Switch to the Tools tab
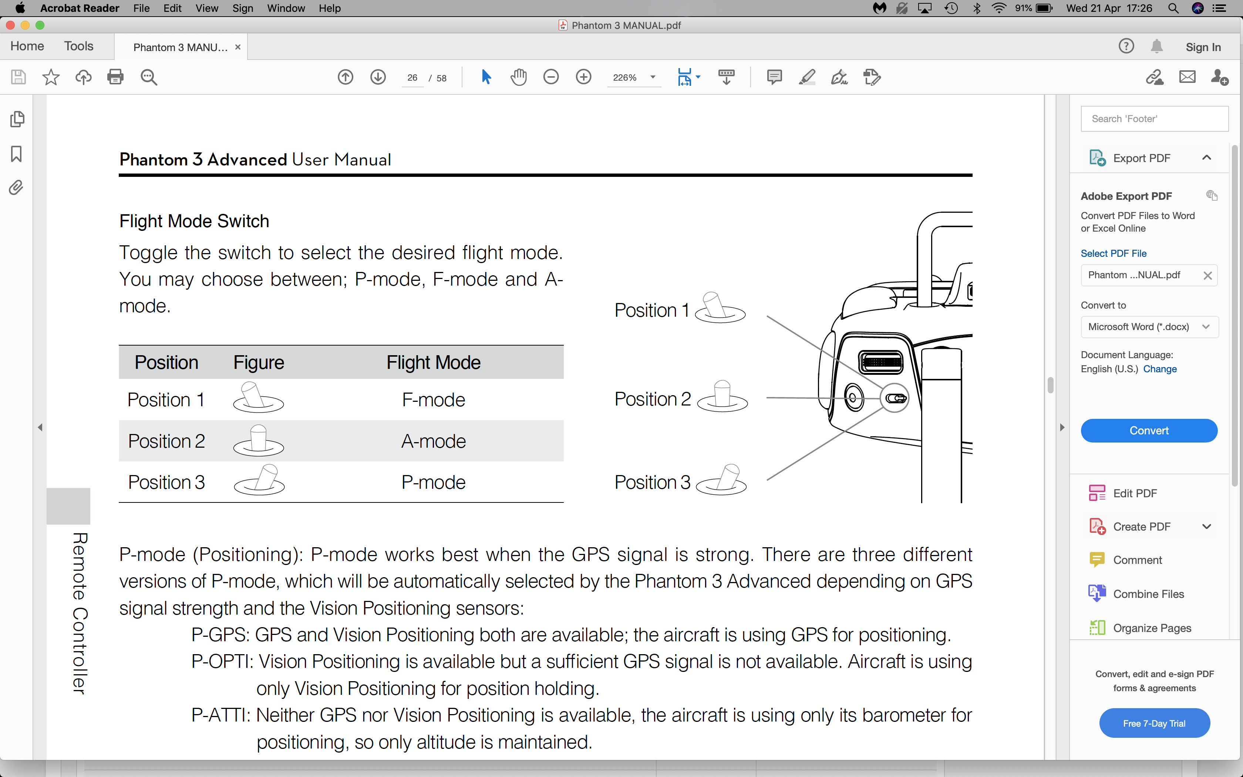Viewport: 1243px width, 777px height. point(78,46)
